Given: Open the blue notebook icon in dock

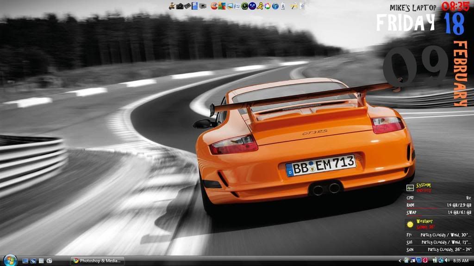Looking at the screenshot, I should pyautogui.click(x=195, y=6).
